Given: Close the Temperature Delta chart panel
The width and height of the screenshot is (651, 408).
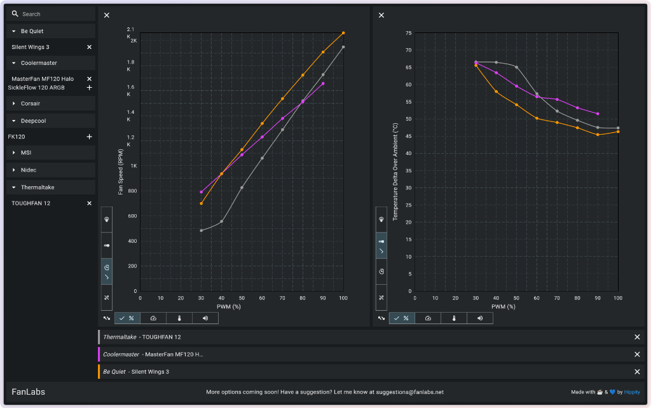Looking at the screenshot, I should (x=381, y=15).
